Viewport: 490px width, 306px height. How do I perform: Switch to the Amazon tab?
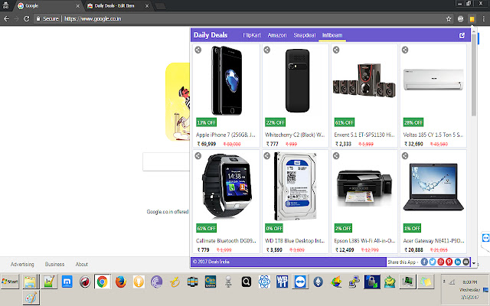277,35
